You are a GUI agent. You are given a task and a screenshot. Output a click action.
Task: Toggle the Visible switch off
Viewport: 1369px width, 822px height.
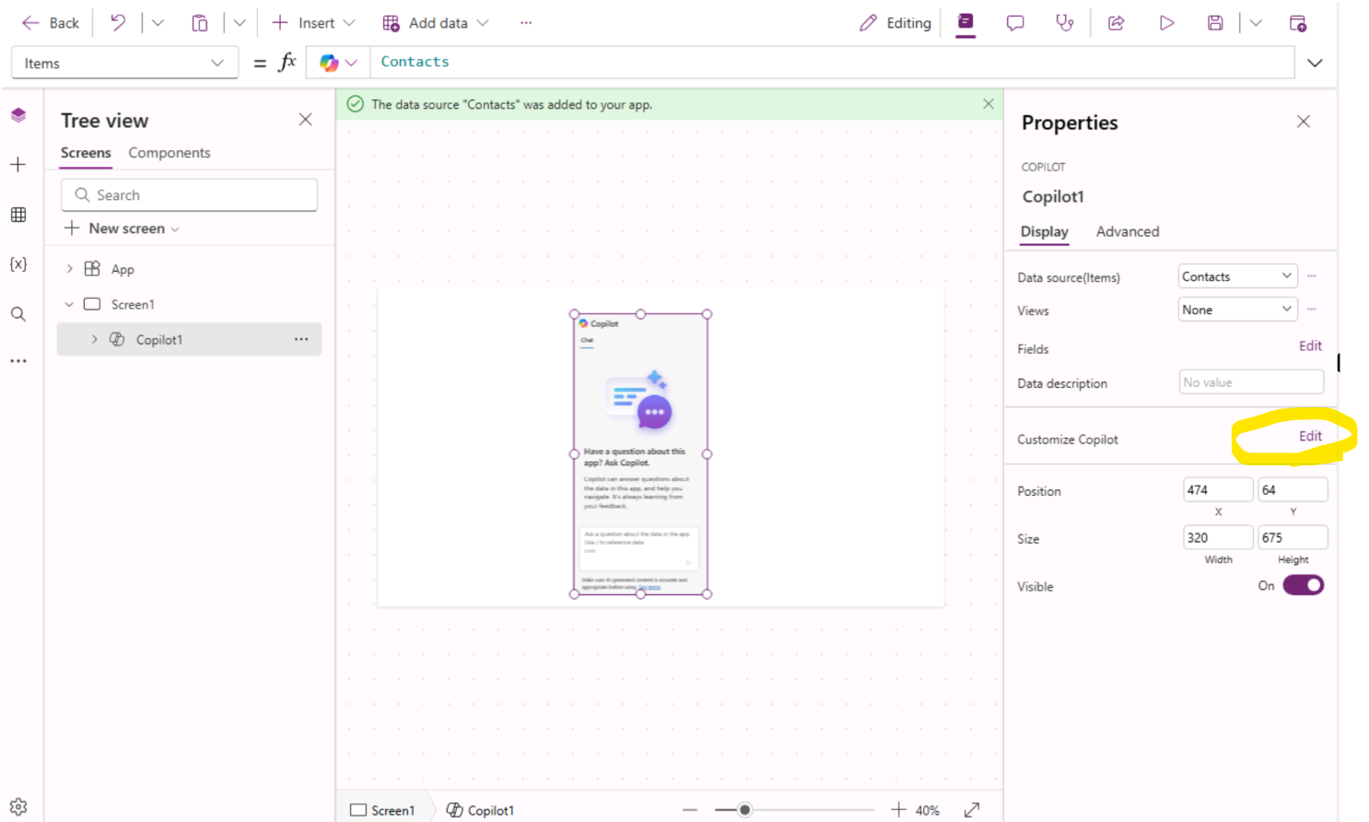[1303, 585]
